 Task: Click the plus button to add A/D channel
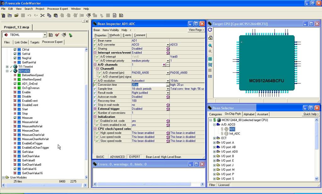coord(164,65)
